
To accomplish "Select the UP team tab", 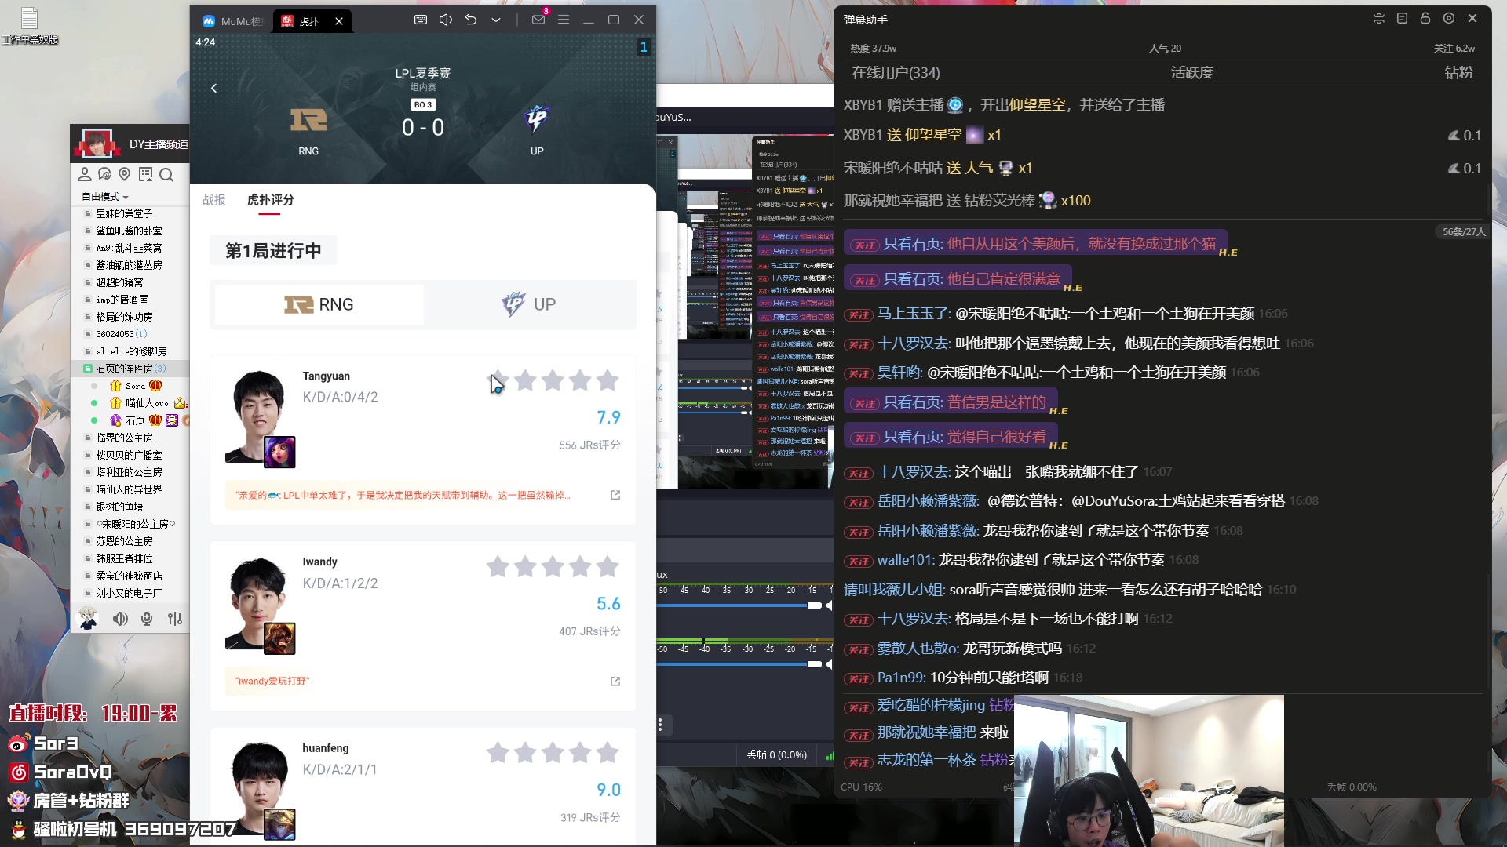I will coord(529,304).
